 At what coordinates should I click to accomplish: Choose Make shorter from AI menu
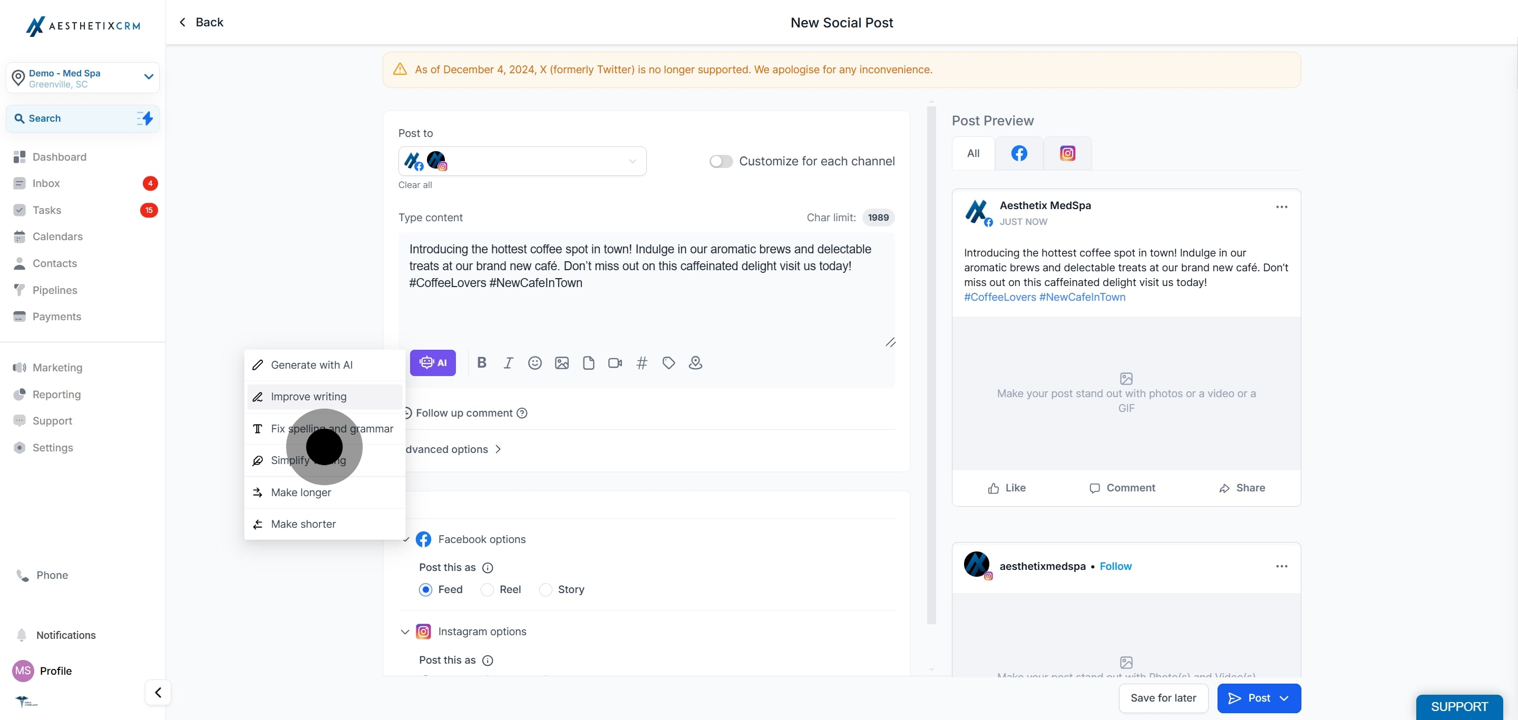[x=303, y=524]
